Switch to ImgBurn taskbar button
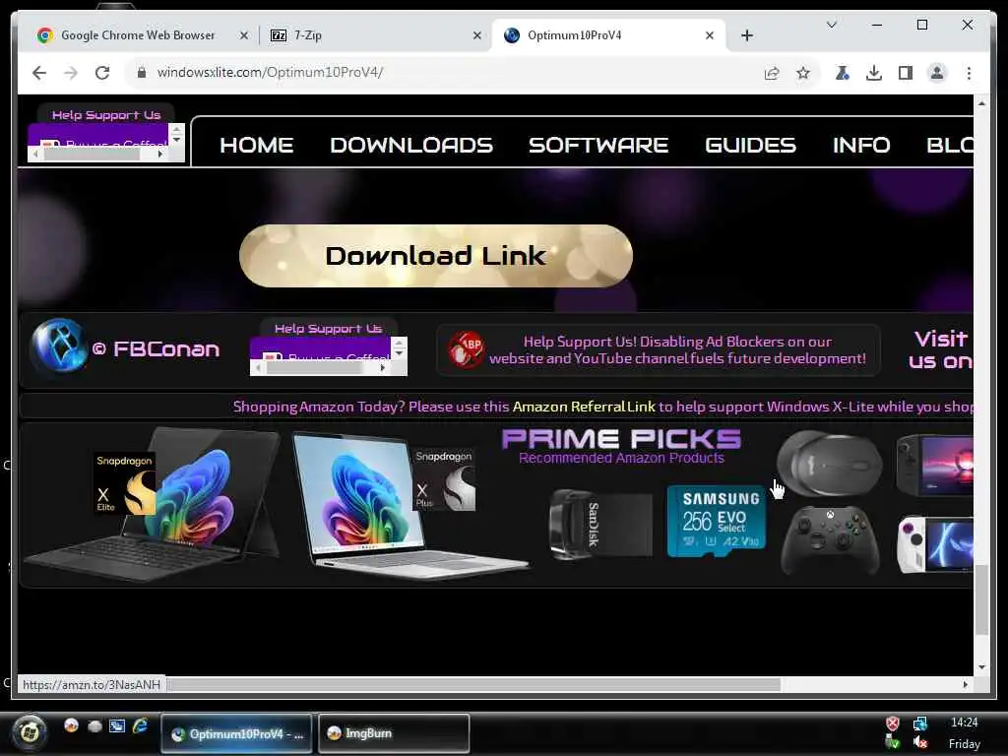The height and width of the screenshot is (756, 1008). point(394,732)
